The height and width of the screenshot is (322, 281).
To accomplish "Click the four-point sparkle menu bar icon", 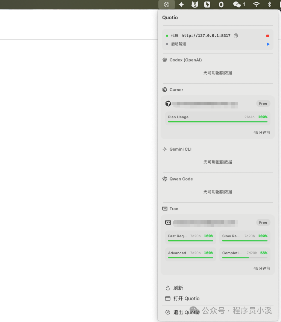I will [x=181, y=5].
